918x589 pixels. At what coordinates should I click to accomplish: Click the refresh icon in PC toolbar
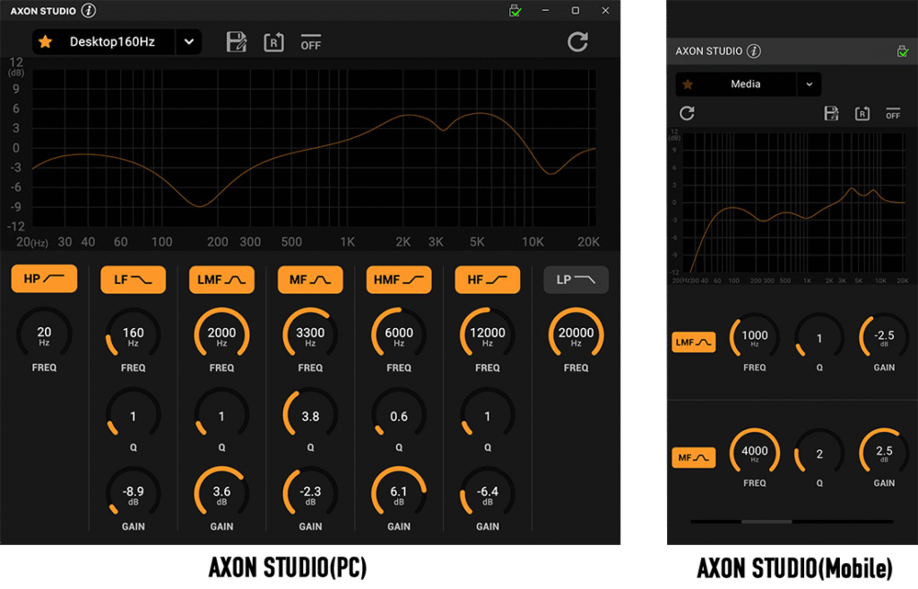pyautogui.click(x=577, y=41)
